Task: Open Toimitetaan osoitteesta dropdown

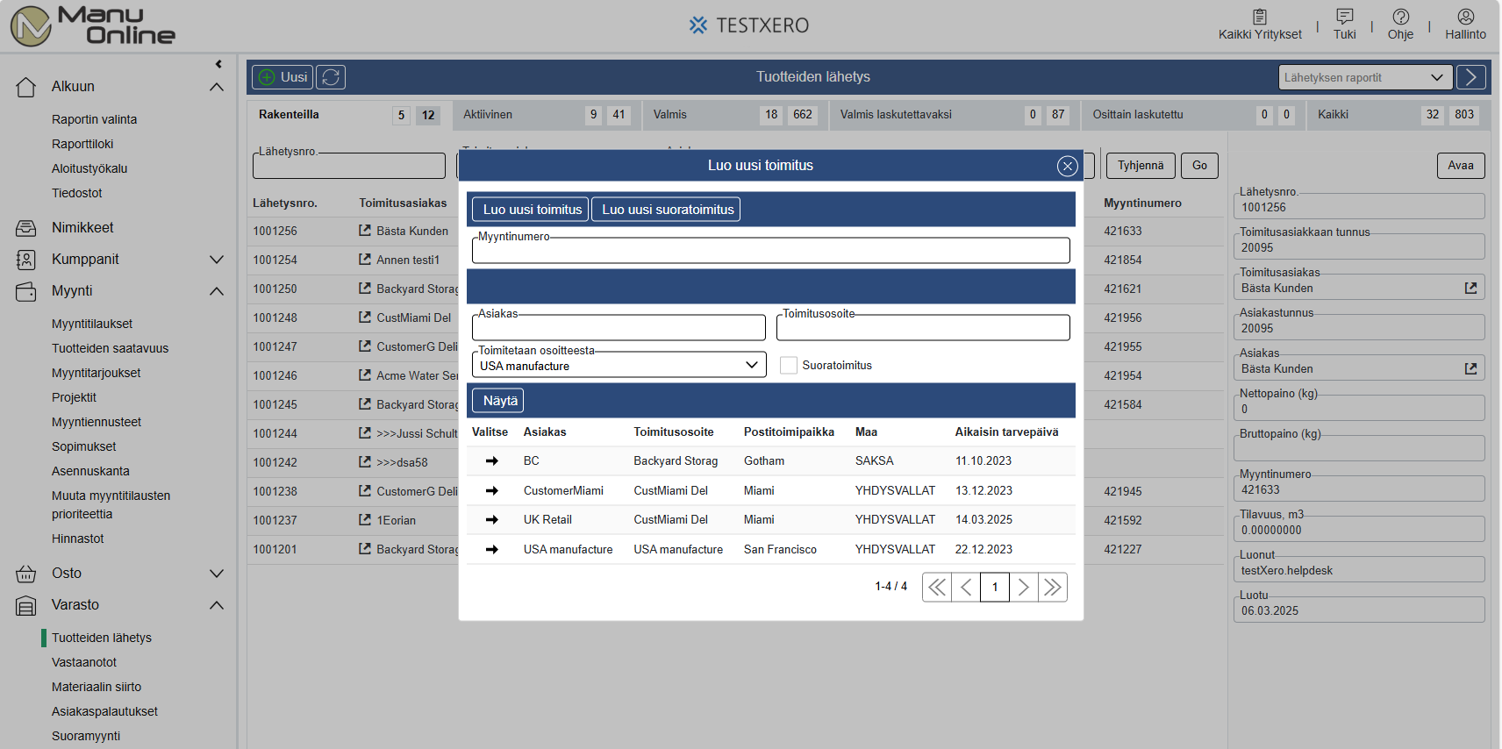Action: coord(619,366)
